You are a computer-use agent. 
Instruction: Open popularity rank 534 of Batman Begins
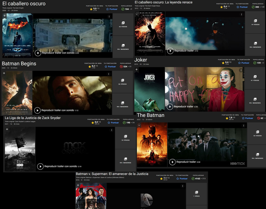(126, 67)
